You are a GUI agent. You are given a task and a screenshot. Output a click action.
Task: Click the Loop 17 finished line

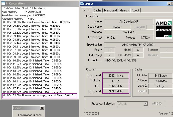click(x=32, y=85)
